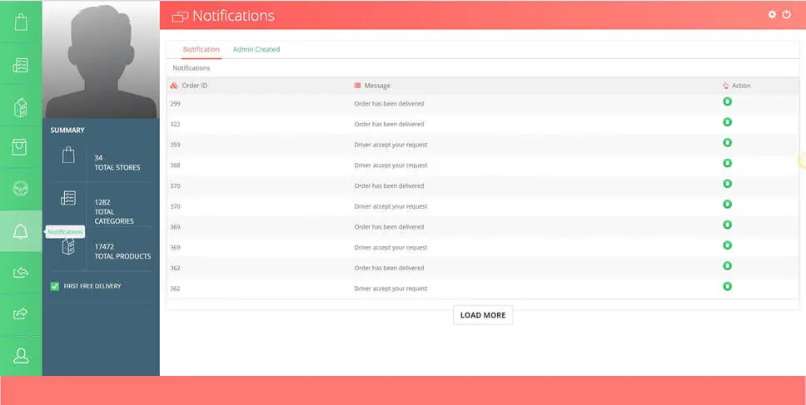
Task: Click the Total Categories checklist icon in Summary
Action: (x=68, y=198)
